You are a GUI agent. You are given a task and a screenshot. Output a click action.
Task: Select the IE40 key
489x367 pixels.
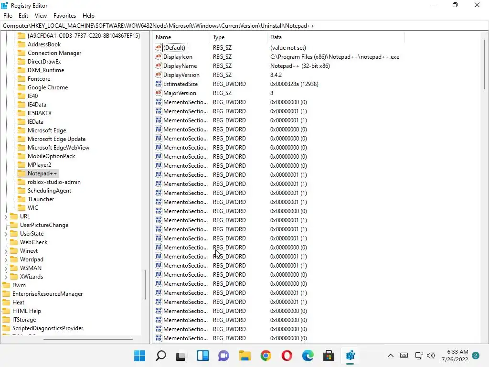33,96
